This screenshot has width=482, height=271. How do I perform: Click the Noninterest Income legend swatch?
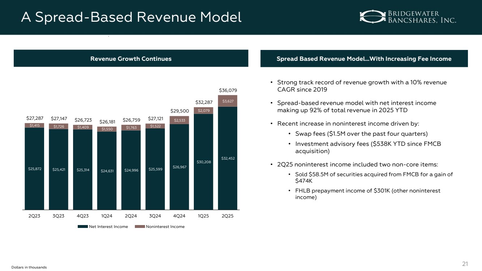pyautogui.click(x=139, y=227)
